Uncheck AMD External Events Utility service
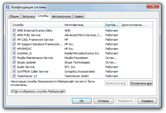Viewport: 166px width, 113px height. coord(14,31)
